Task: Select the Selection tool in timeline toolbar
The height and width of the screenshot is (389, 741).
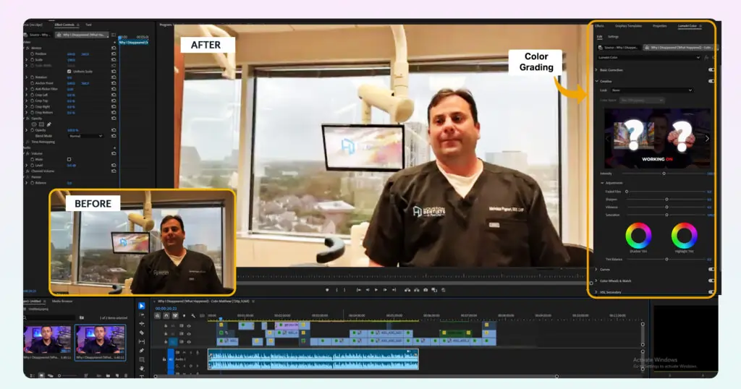Action: [142, 306]
